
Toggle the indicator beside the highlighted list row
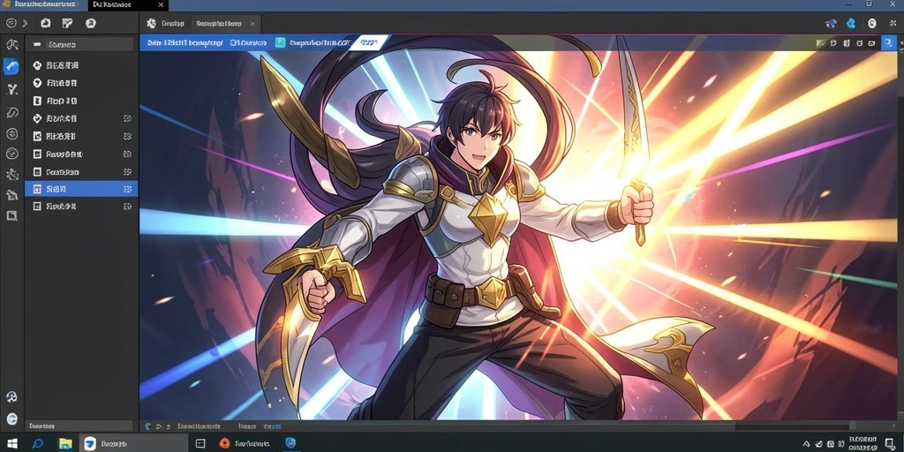(x=127, y=189)
